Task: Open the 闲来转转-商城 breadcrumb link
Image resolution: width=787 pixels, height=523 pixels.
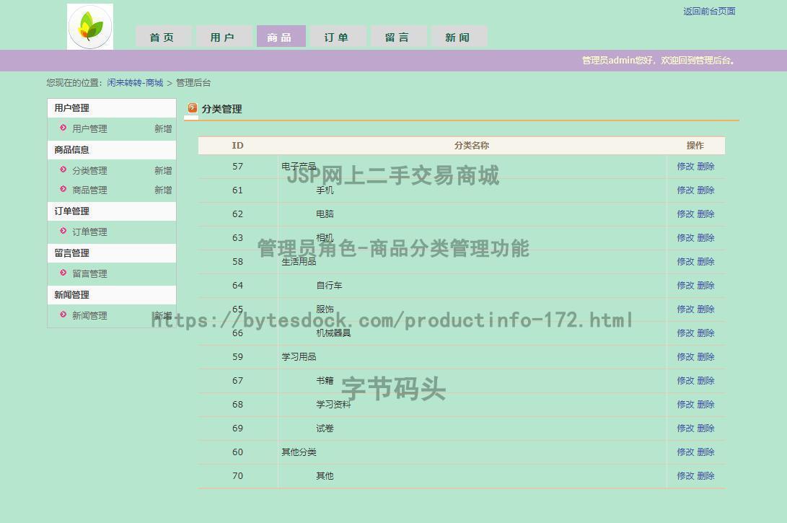Action: click(x=134, y=82)
